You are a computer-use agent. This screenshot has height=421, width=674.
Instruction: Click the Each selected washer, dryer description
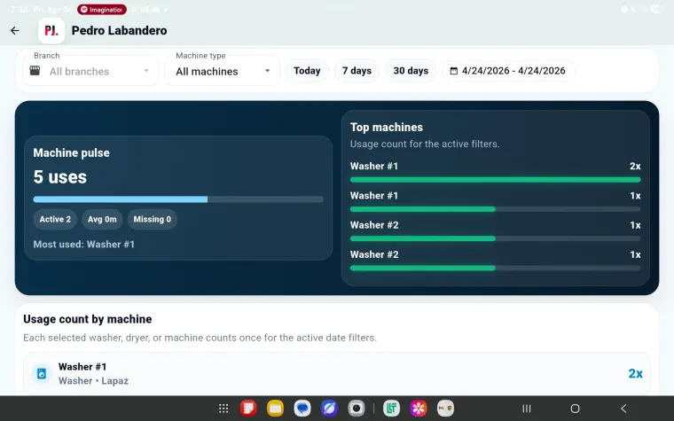(x=200, y=338)
